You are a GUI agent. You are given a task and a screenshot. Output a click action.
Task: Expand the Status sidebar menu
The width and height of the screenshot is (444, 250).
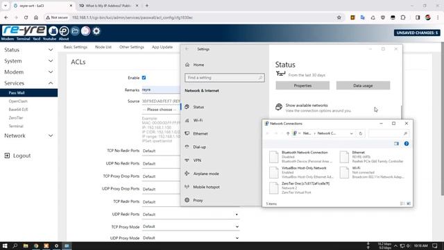click(x=28, y=50)
